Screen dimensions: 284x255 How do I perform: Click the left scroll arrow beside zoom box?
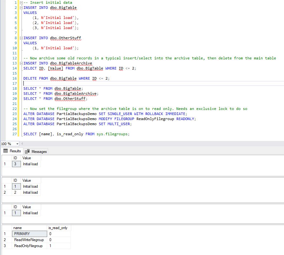pos(22,144)
